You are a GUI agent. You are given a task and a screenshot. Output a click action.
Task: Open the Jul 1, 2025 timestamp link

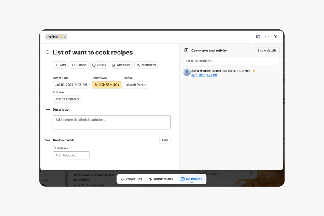pyautogui.click(x=204, y=75)
